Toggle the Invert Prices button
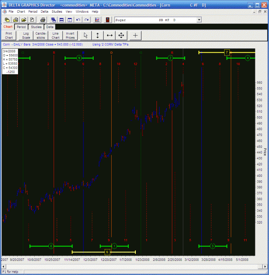 tap(70, 36)
